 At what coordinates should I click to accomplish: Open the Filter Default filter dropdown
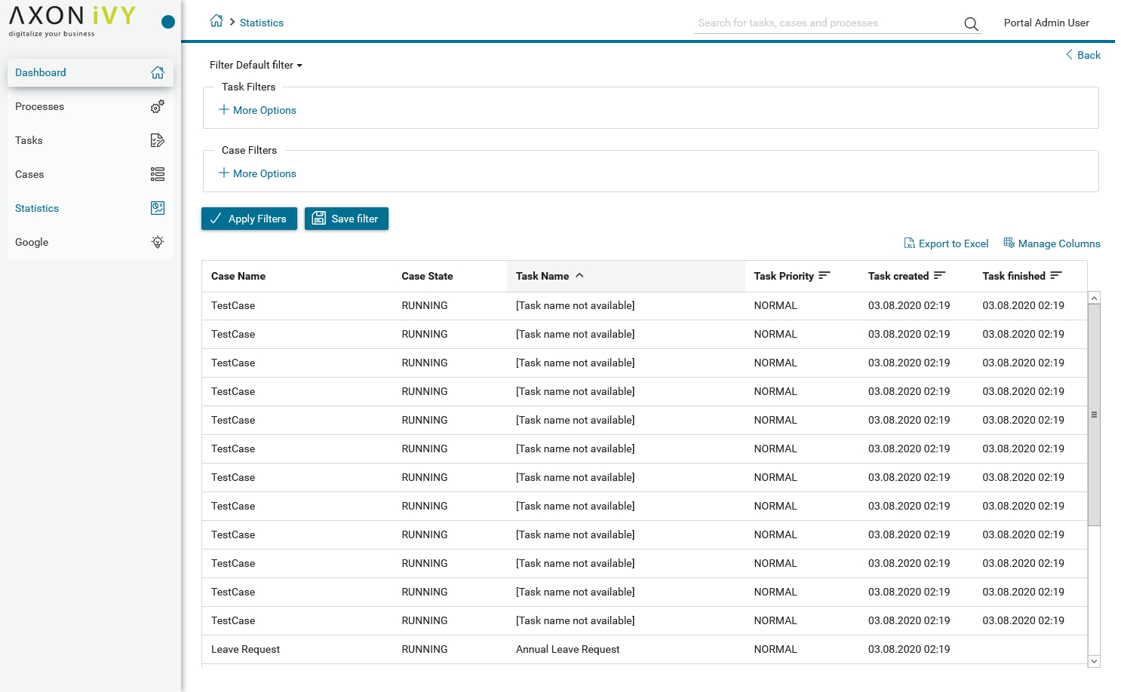(x=256, y=65)
